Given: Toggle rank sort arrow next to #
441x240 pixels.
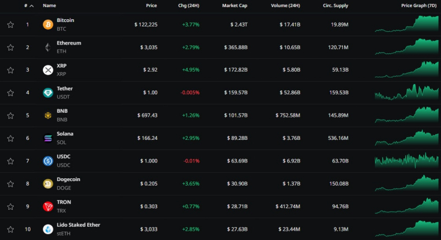Looking at the screenshot, I should [31, 6].
